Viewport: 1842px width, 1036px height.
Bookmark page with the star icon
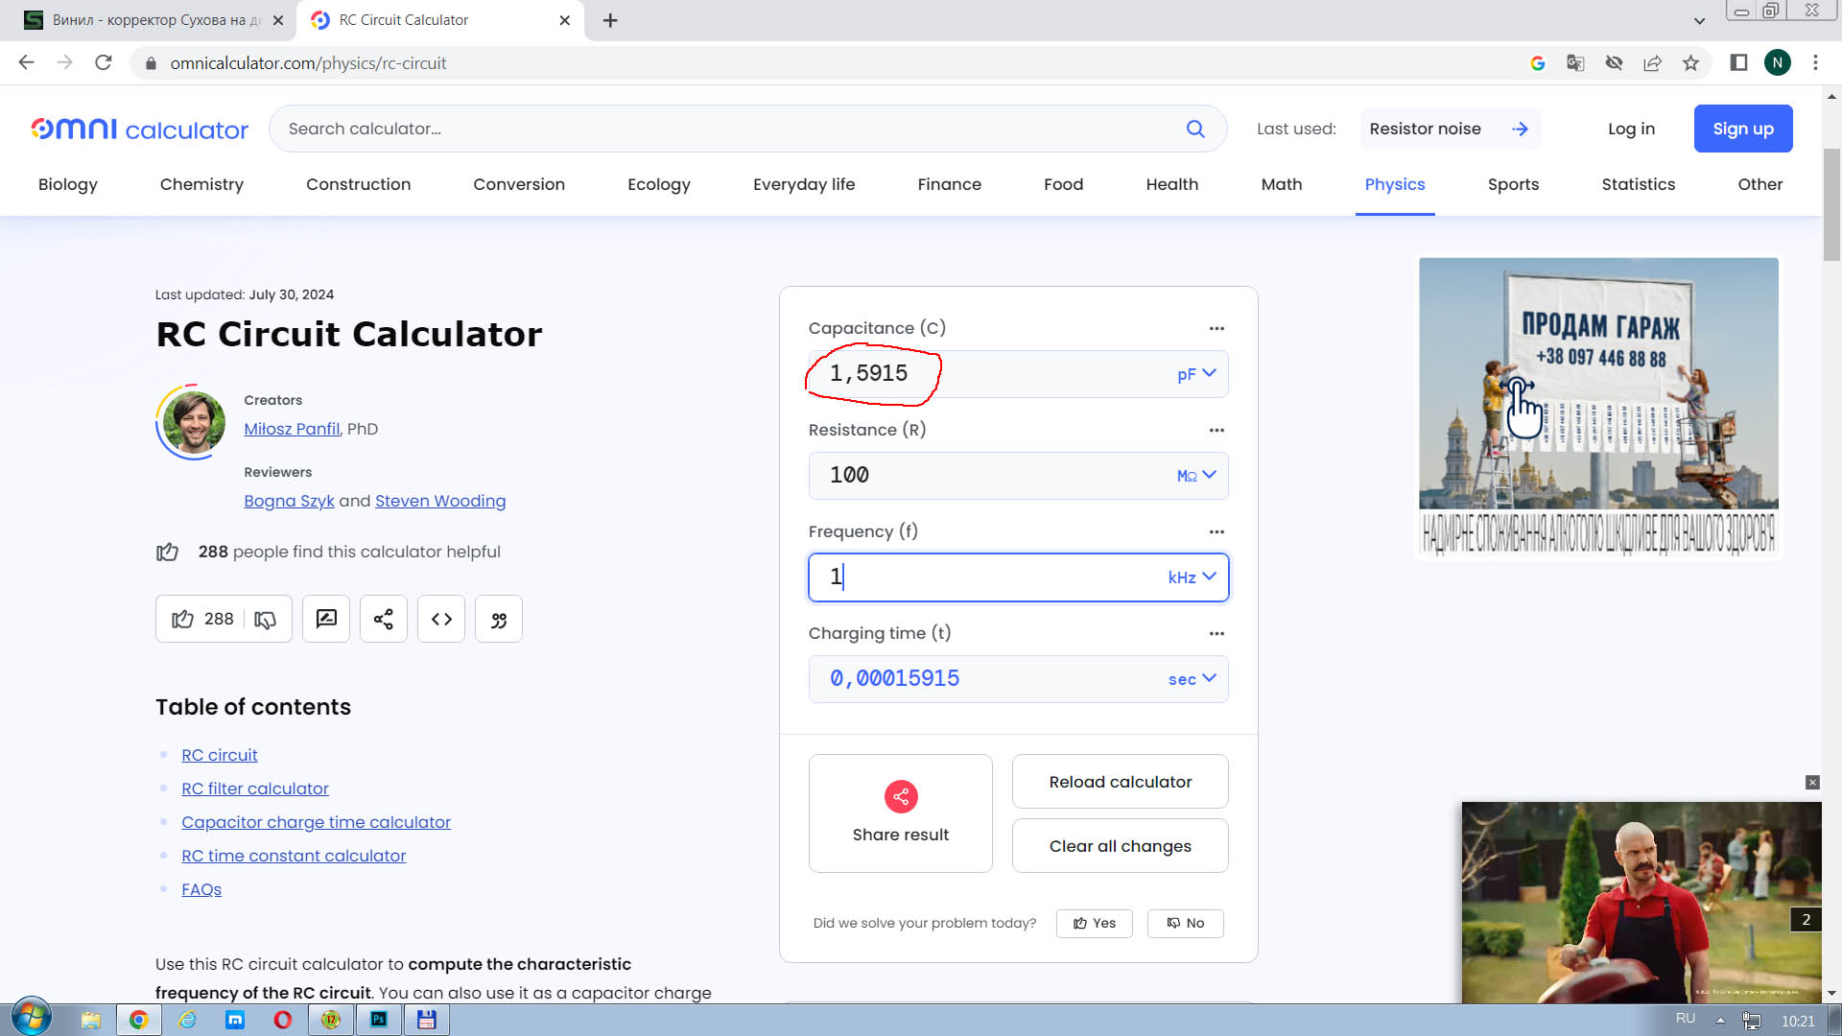tap(1690, 63)
